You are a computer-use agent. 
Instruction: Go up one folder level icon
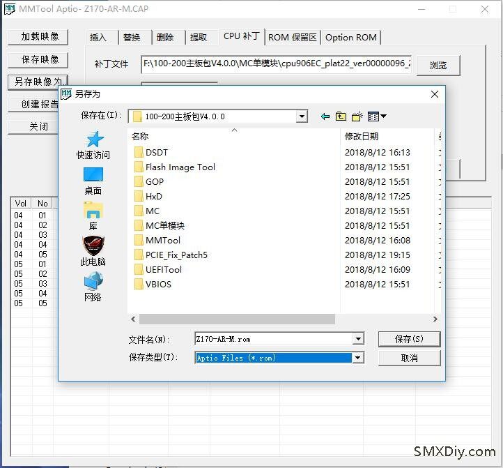pyautogui.click(x=341, y=116)
